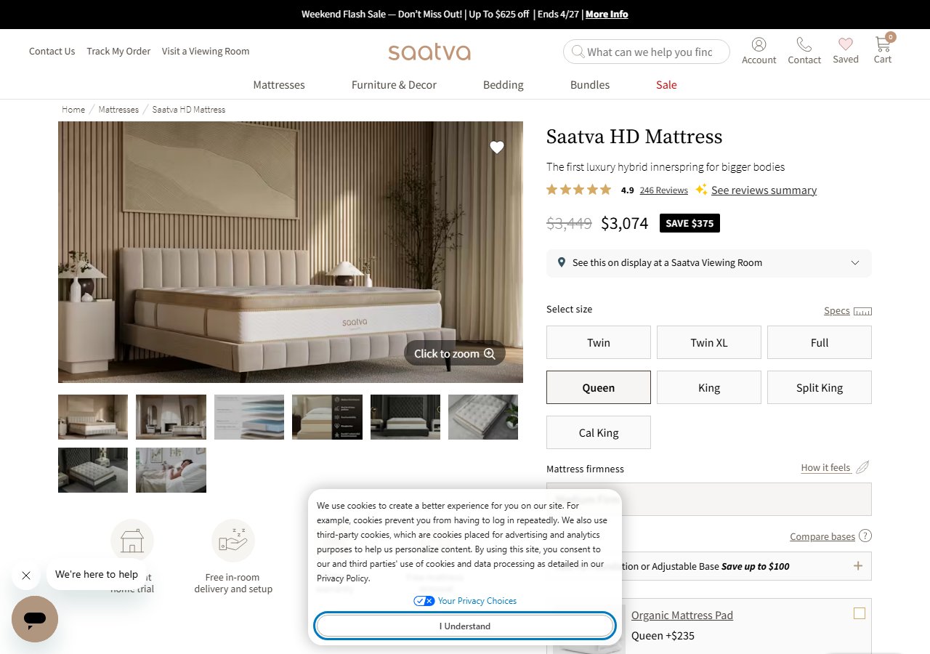Switch to the Sale section
Screen dimensions: 930x654
666,85
